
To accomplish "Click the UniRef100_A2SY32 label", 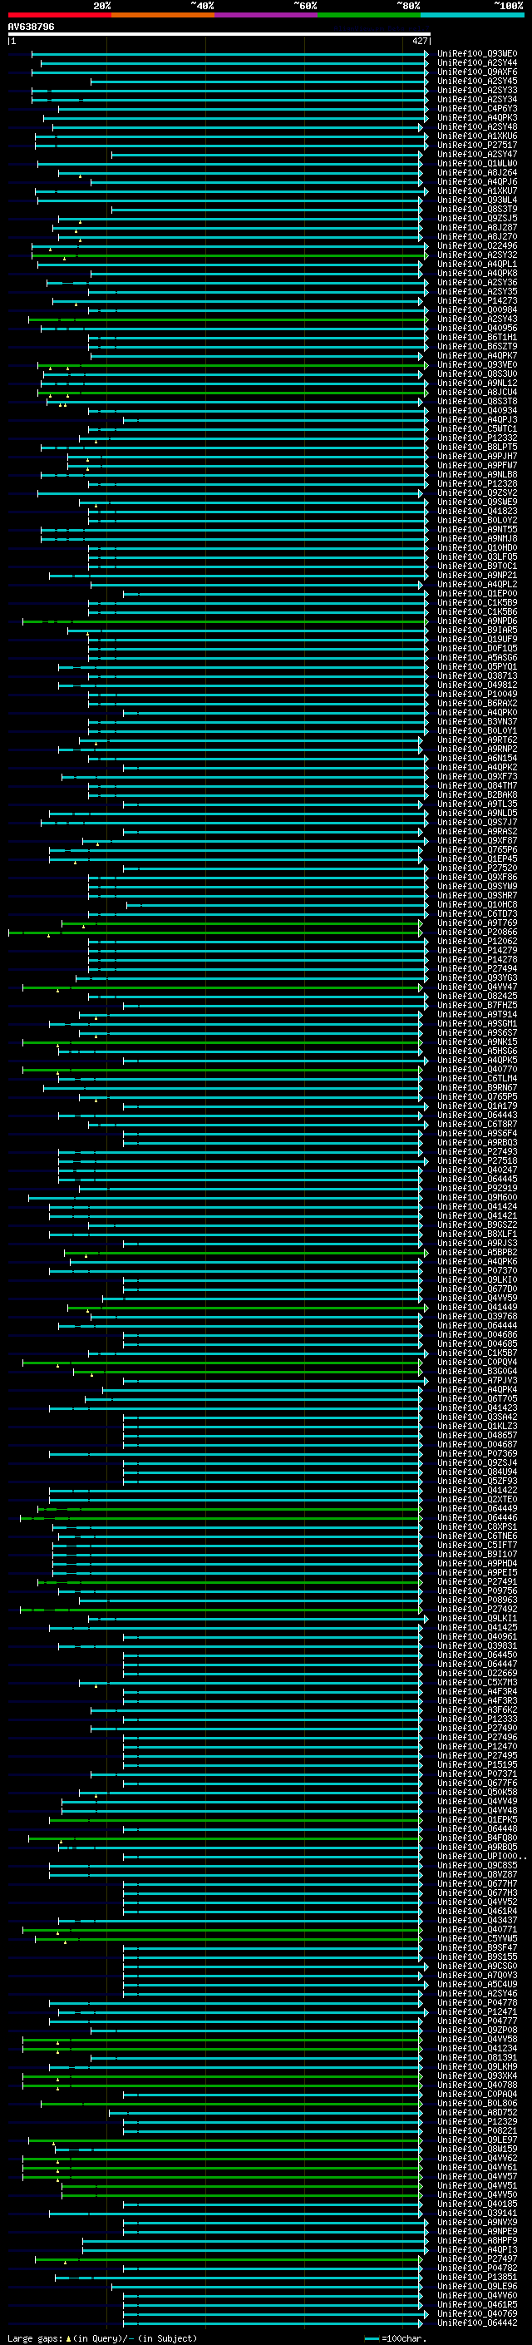I will coord(477,255).
